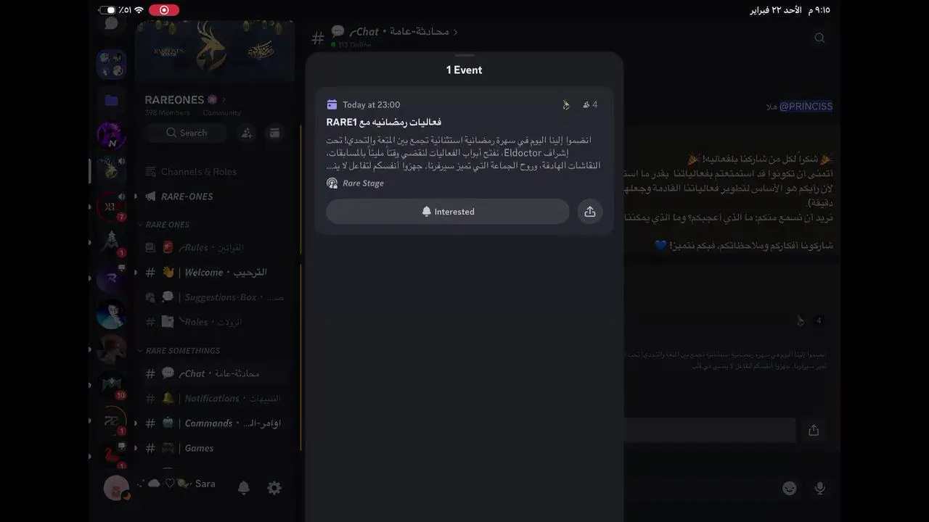Activate the microphone icon in message bar

click(820, 489)
